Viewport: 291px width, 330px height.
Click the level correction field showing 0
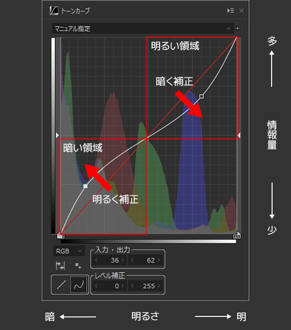click(110, 286)
